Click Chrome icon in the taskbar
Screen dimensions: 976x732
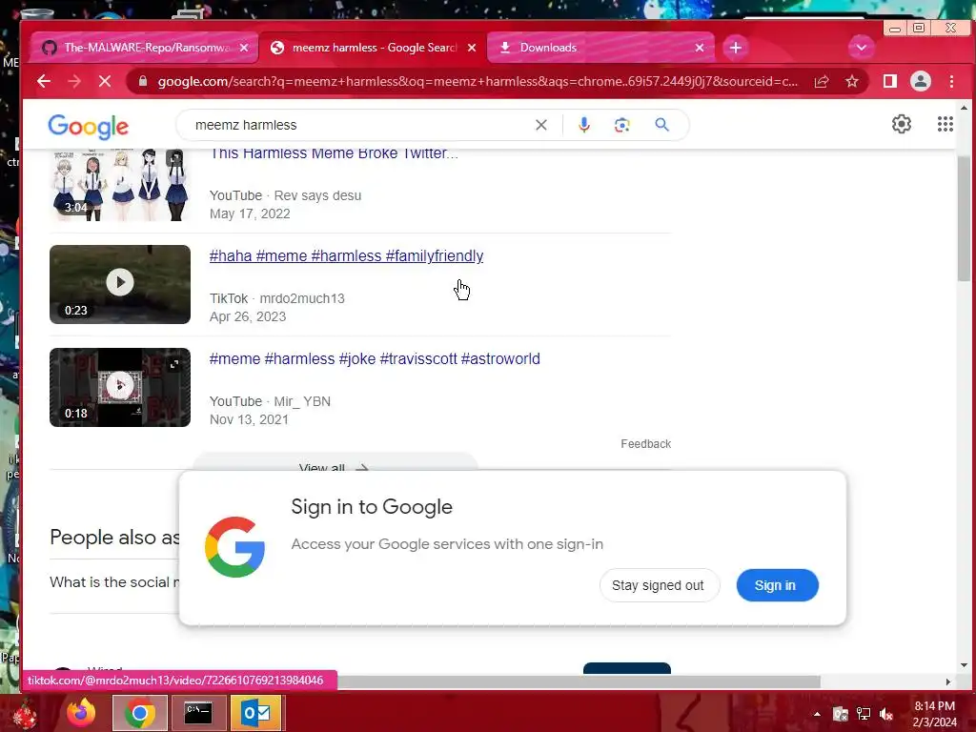click(x=139, y=713)
